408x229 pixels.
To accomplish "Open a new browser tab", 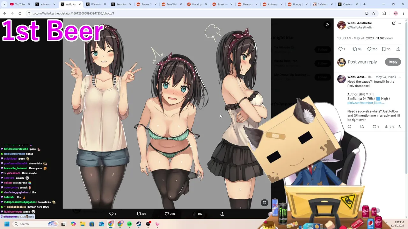I will 364,4.
